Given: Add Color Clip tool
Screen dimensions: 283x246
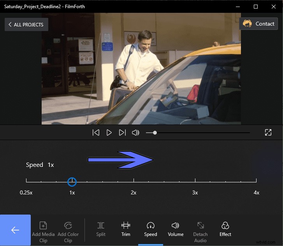Looking at the screenshot, I should coord(68,232).
